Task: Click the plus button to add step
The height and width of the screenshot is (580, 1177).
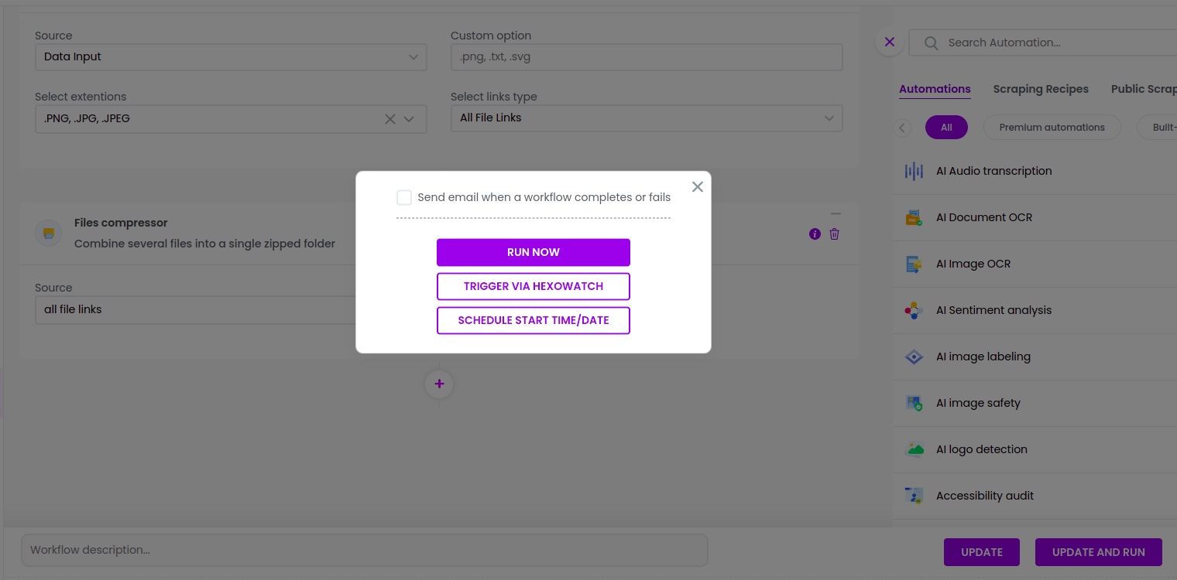Action: tap(439, 384)
